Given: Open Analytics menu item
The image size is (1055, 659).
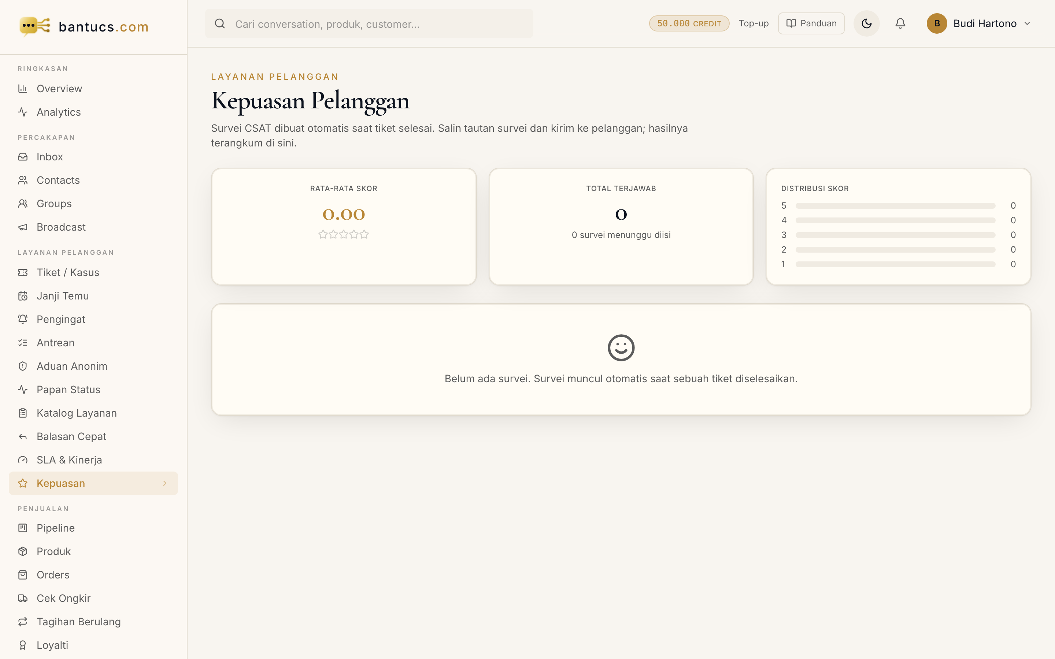Looking at the screenshot, I should [x=93, y=112].
